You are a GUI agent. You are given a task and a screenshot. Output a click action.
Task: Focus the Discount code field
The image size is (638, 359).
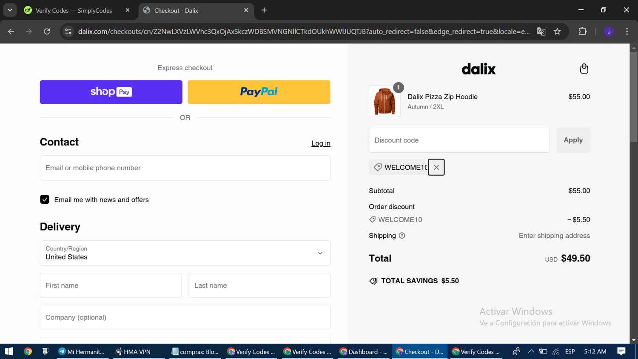pyautogui.click(x=459, y=140)
